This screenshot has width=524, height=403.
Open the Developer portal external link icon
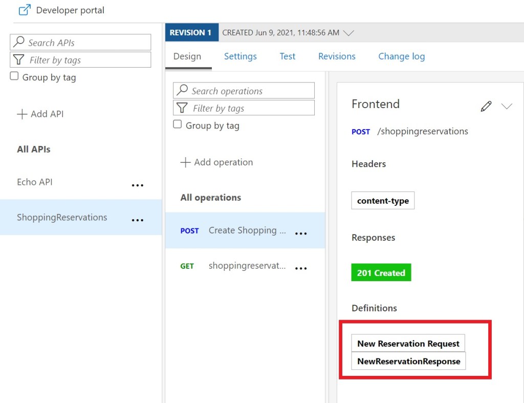25,10
